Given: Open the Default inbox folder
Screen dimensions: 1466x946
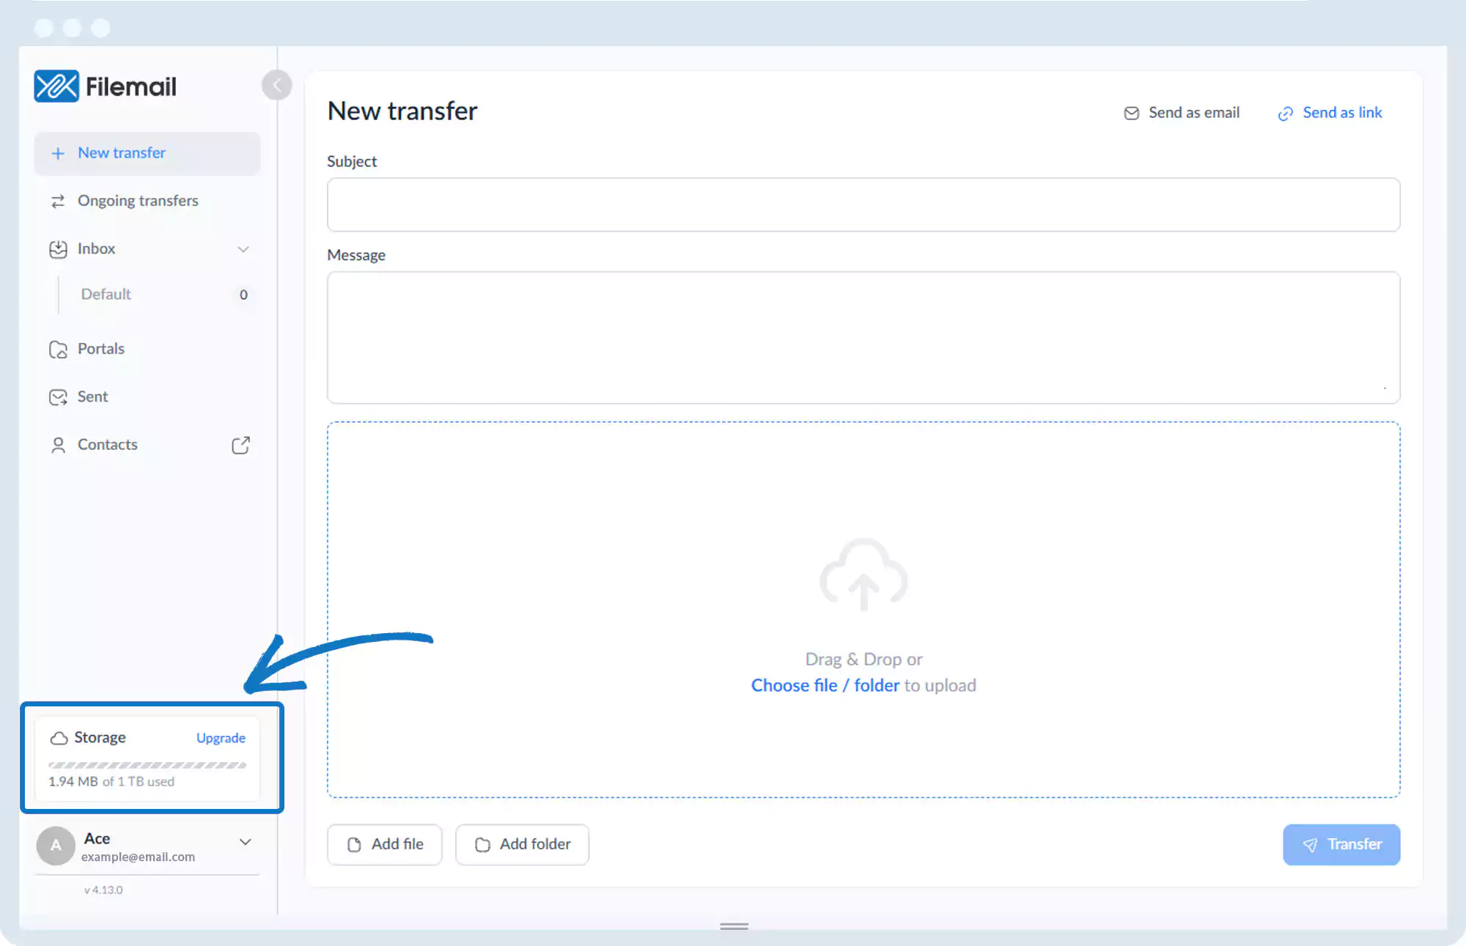Looking at the screenshot, I should point(106,295).
